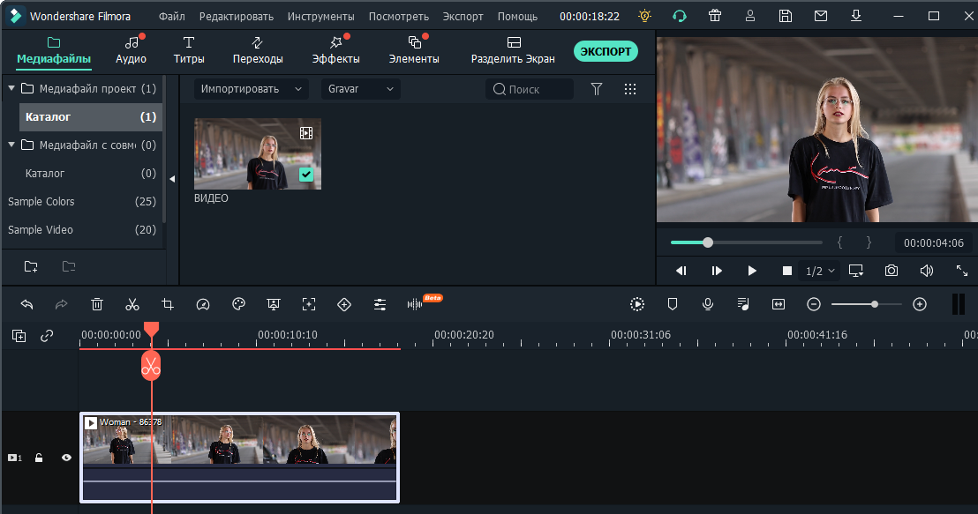Undo the last action
978x514 pixels.
[26, 304]
